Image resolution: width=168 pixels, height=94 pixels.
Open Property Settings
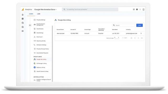coord(41,20)
